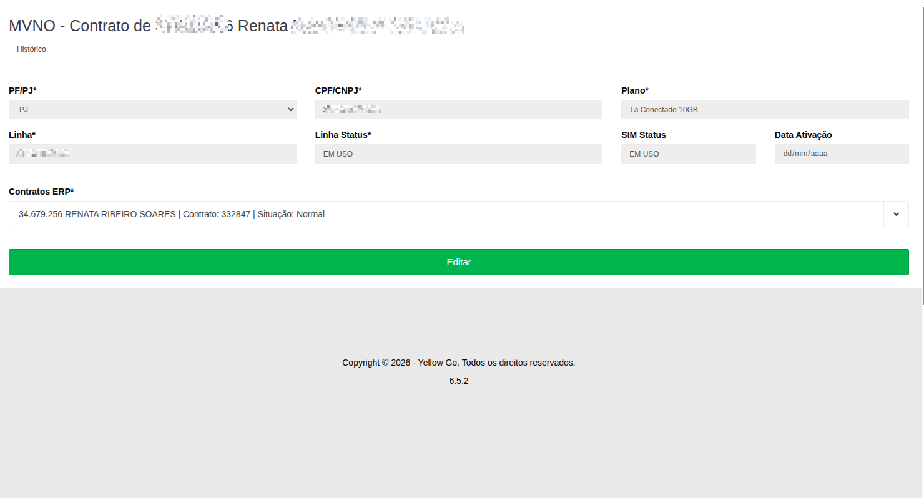
Task: Click the page's vertical scrollbar
Action: pyautogui.click(x=922, y=187)
